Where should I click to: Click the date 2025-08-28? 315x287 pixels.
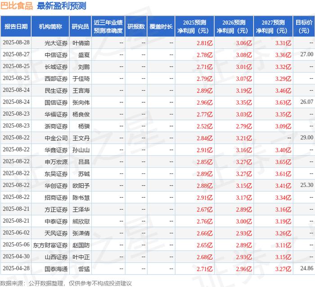click(x=16, y=42)
